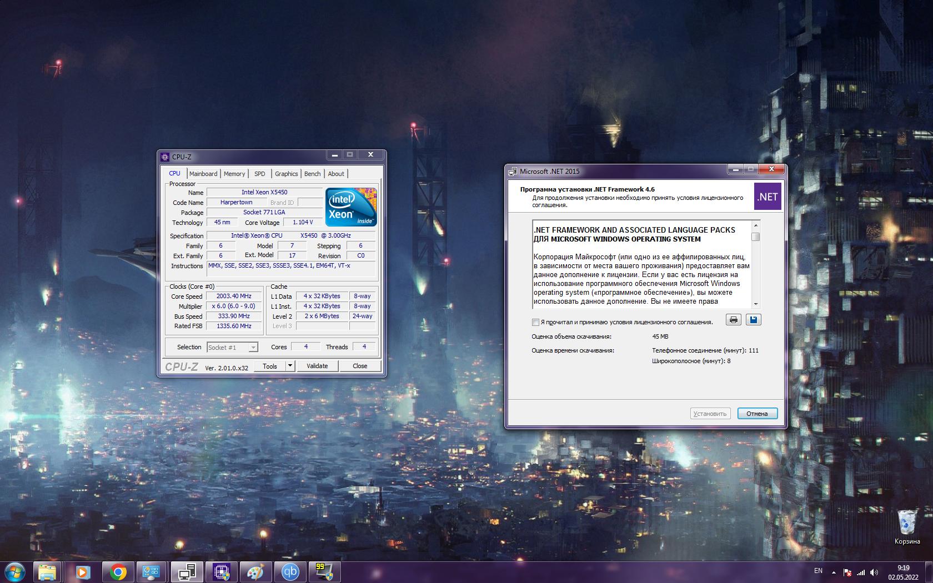Click the 'Широкополосное (минут): 8' text
Viewport: 933px width, 583px height.
691,361
